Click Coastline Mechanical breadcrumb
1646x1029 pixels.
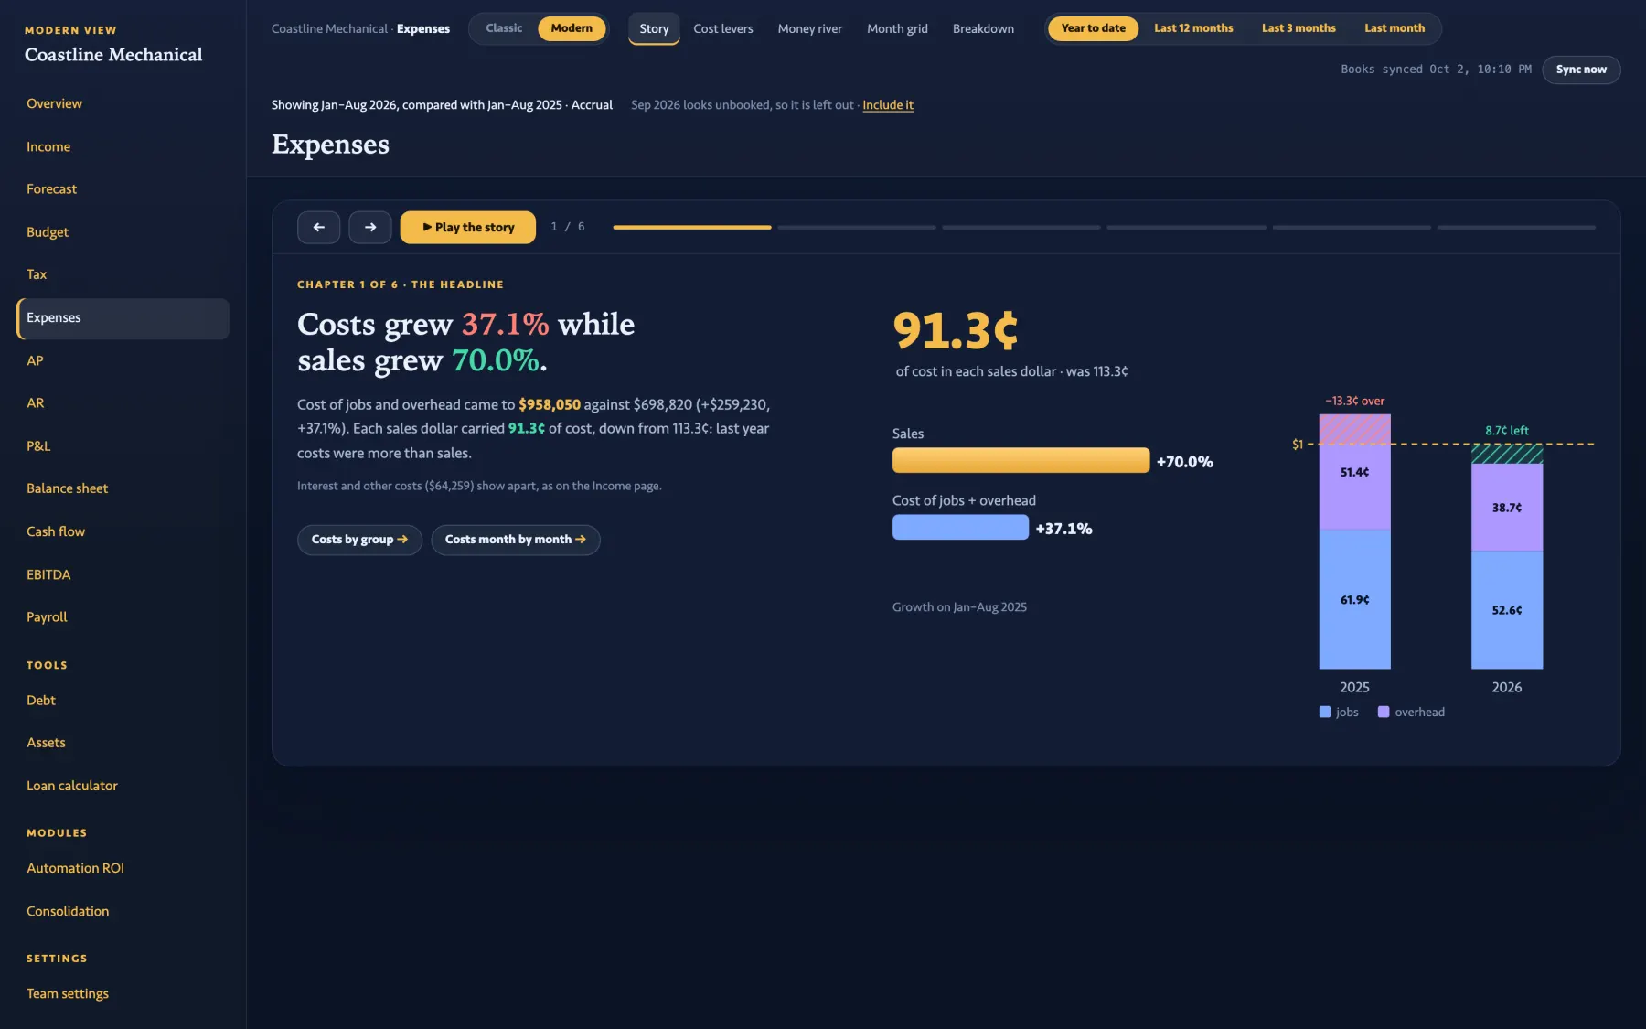click(x=329, y=28)
